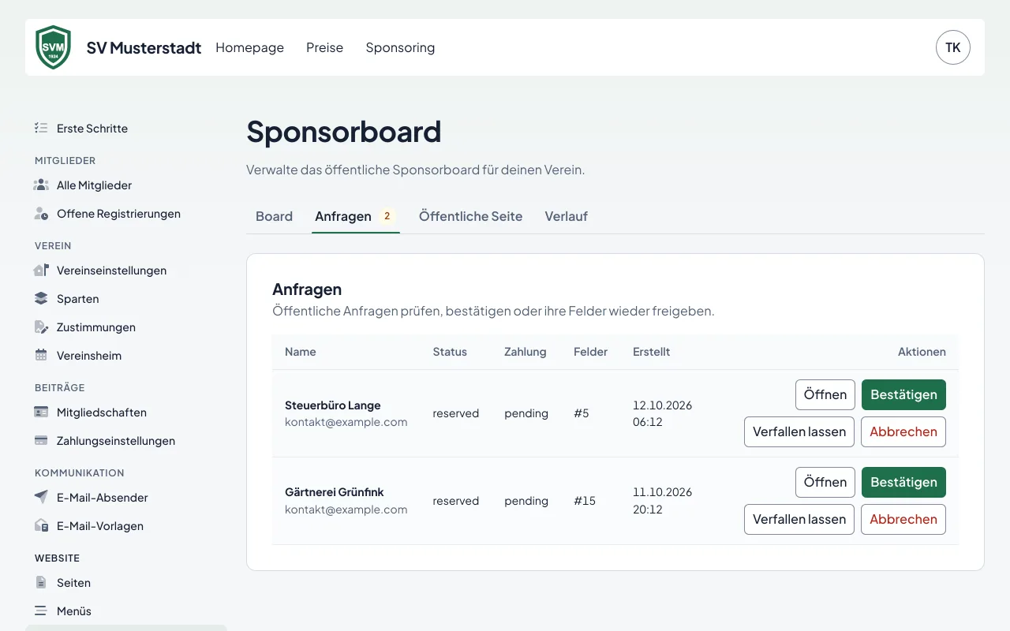
Task: Open Alle Mitglieder in the sidebar
Action: [x=126, y=185]
